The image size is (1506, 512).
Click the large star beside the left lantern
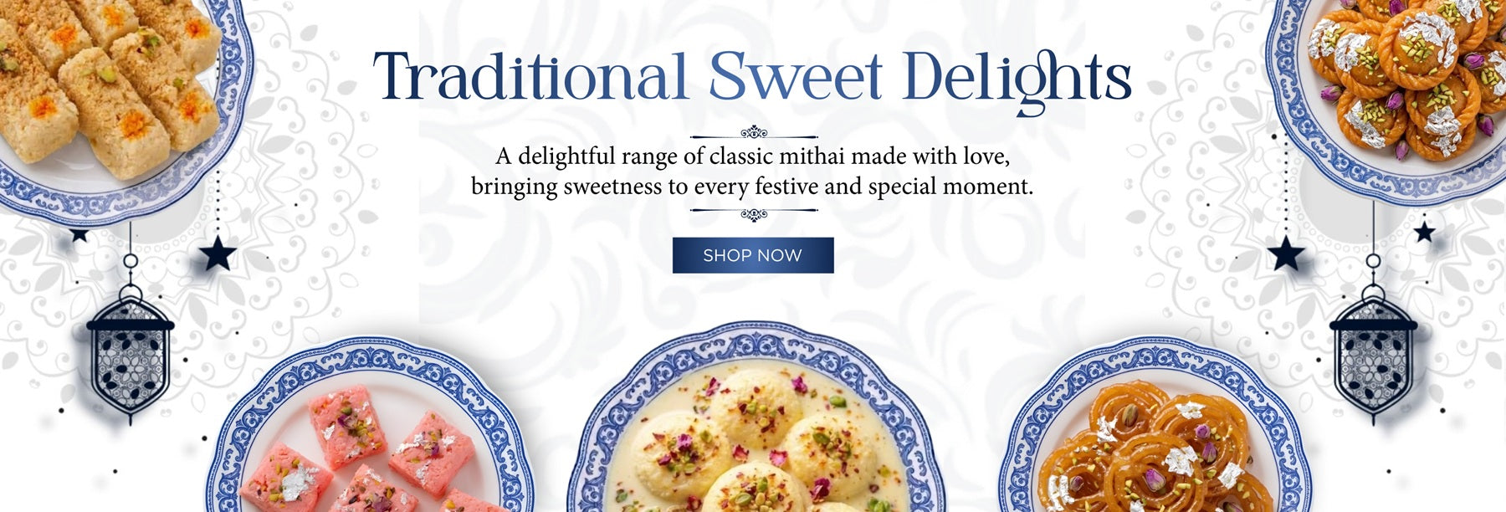click(218, 253)
